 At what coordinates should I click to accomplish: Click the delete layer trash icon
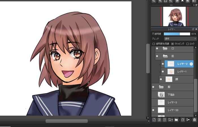[194, 120]
